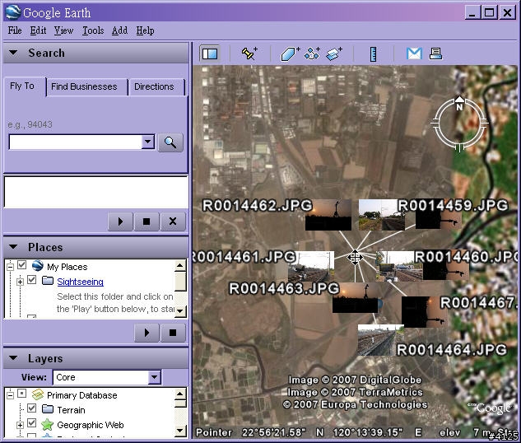The width and height of the screenshot is (521, 443).
Task: Click the Terrain folder icon
Action: (x=48, y=409)
